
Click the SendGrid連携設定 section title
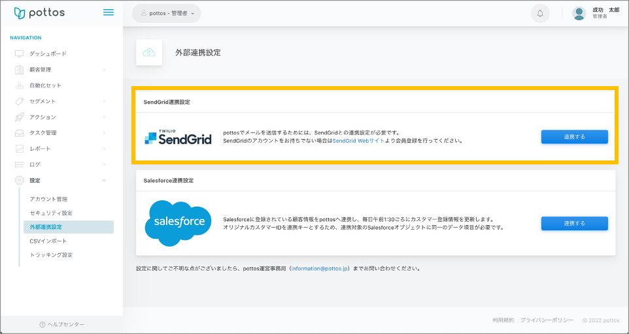[167, 102]
